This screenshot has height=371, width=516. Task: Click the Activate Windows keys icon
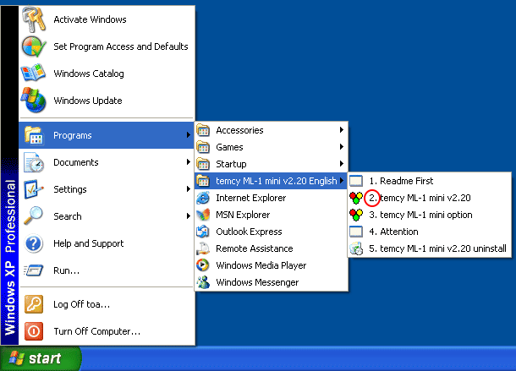[34, 19]
